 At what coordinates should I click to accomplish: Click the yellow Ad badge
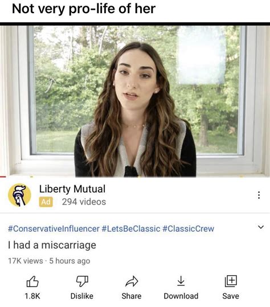click(x=46, y=202)
